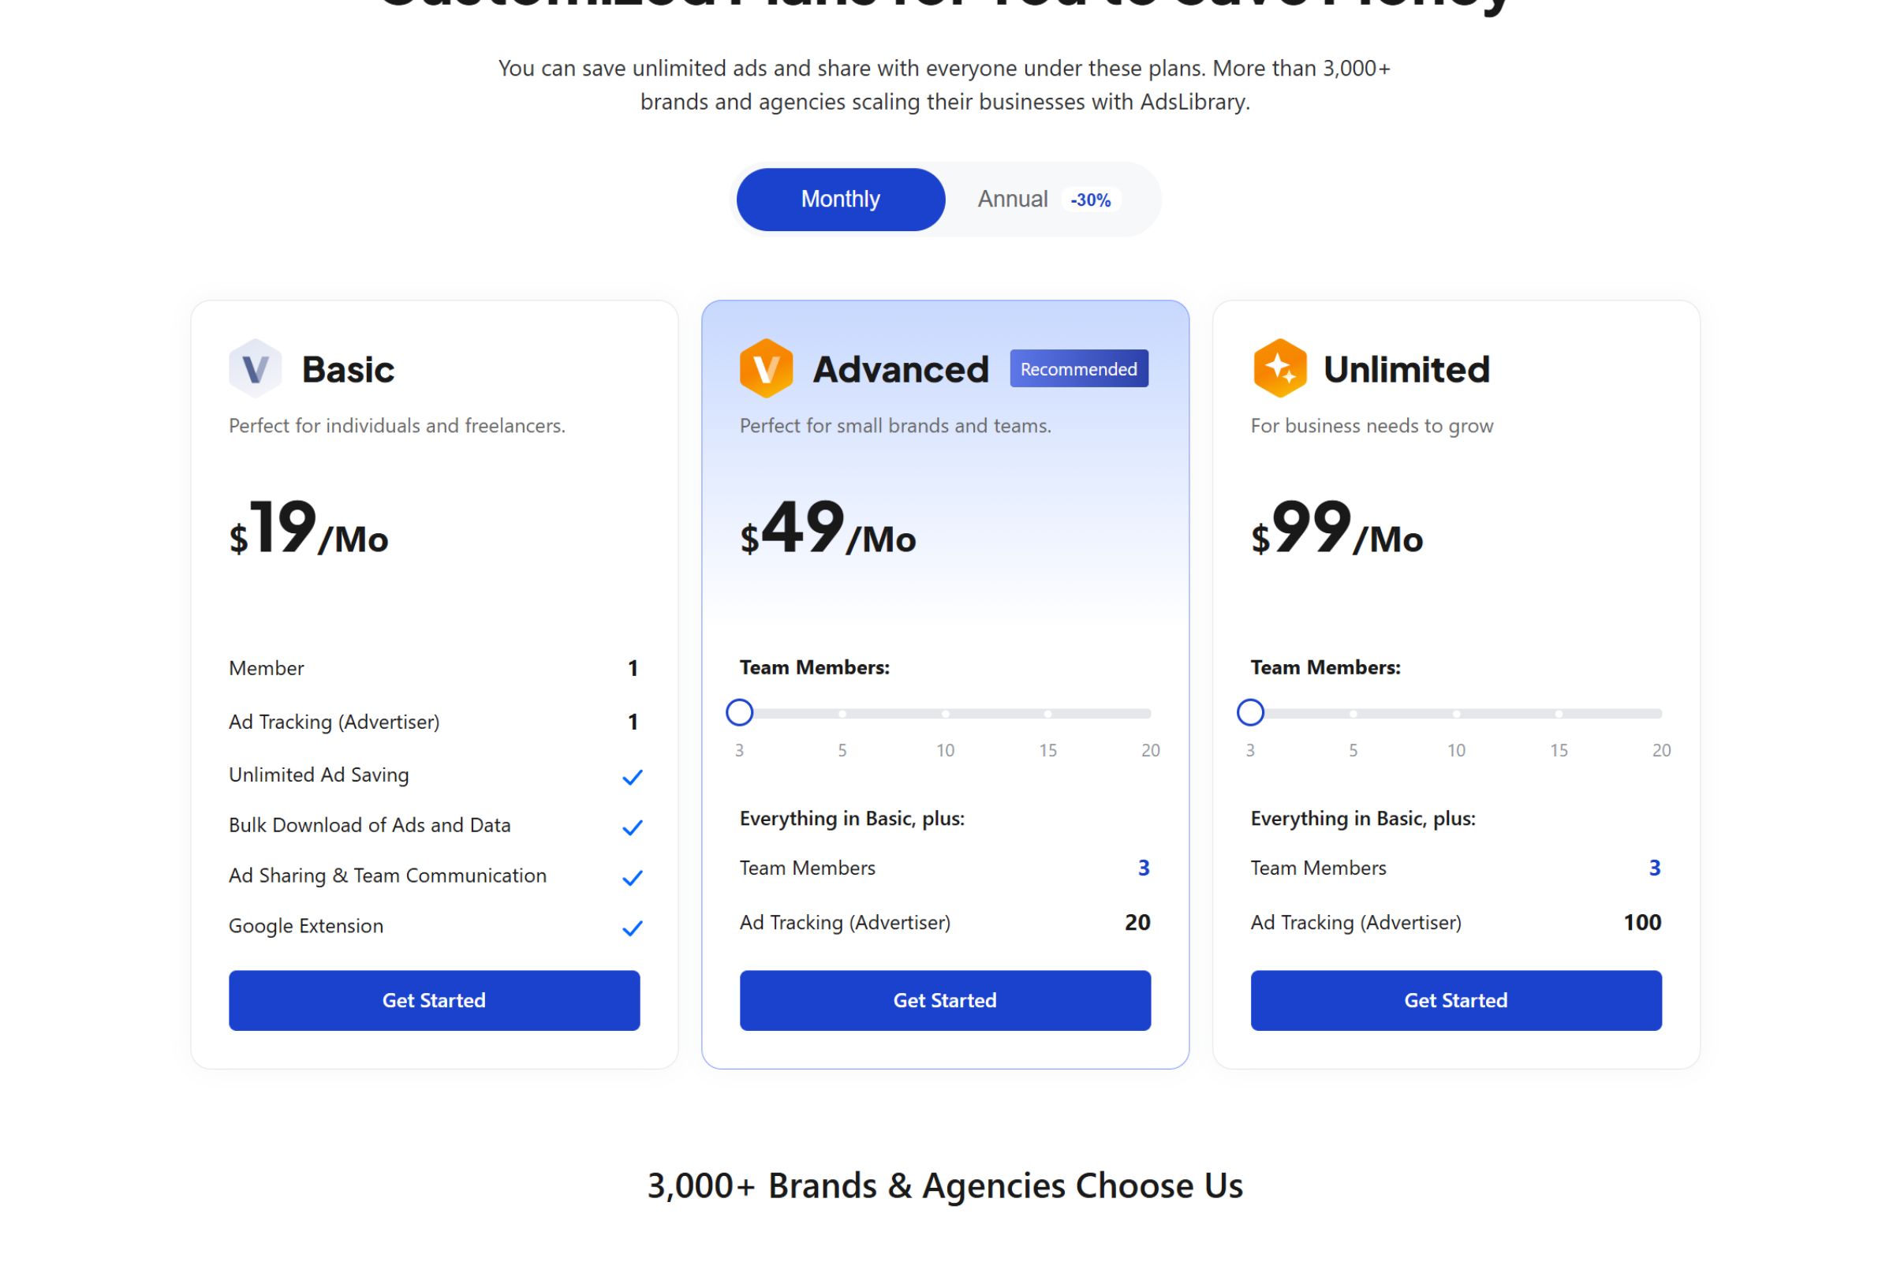Click the Unlimited plan sparkle icon
1893x1262 pixels.
point(1279,368)
